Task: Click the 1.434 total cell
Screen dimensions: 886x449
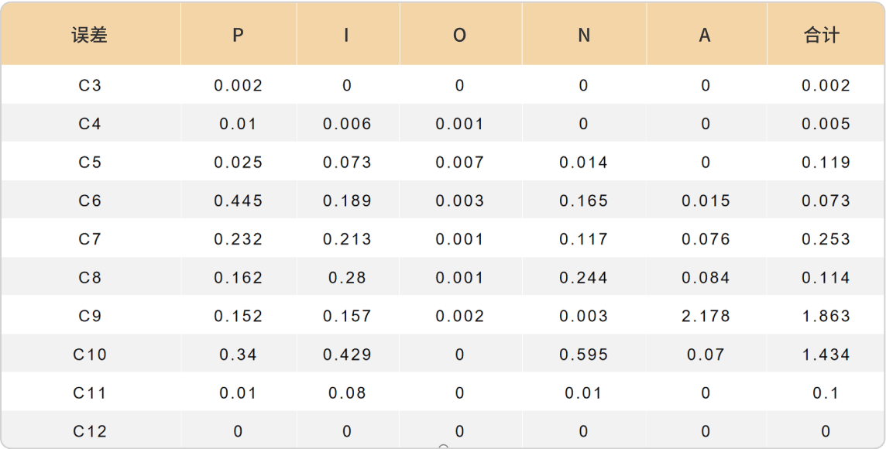Action: (826, 354)
